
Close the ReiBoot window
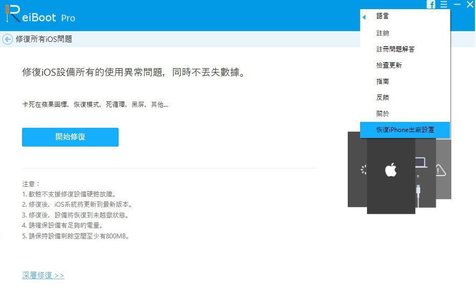[x=470, y=4]
